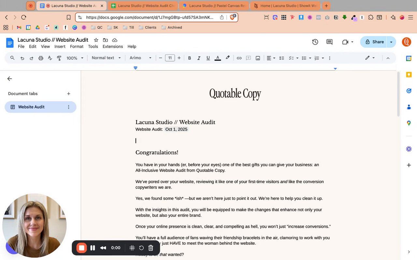This screenshot has width=417, height=260.
Task: Open the Extensions menu
Action: click(x=113, y=47)
